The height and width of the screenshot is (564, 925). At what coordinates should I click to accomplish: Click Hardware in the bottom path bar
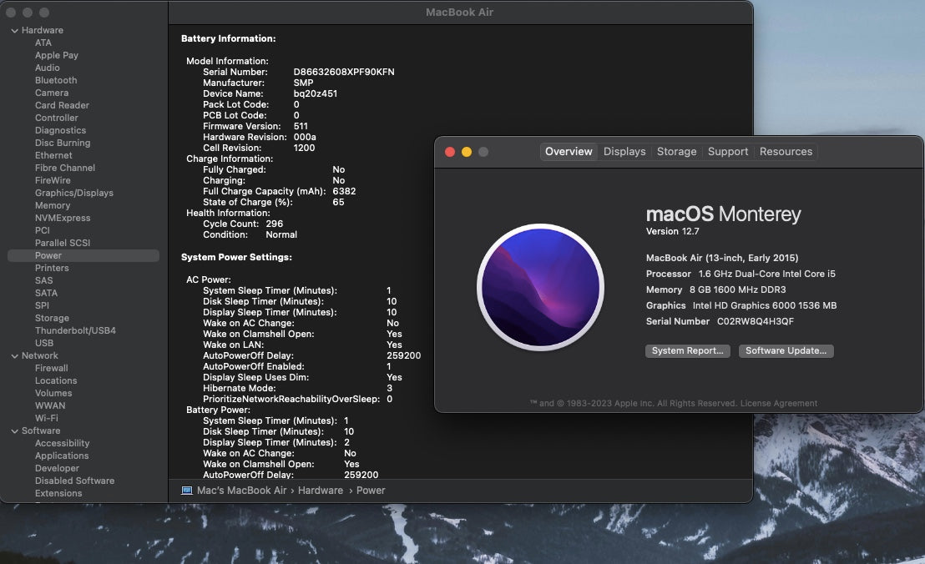(321, 491)
